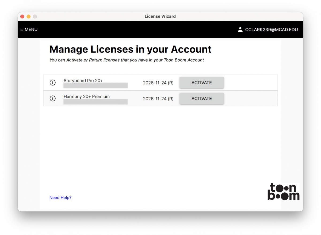321x235 pixels.
Task: Show info for Harmony 20+ Premium license
Action: [53, 98]
